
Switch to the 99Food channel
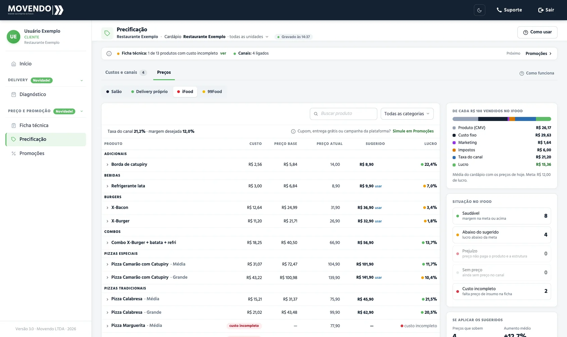212,92
